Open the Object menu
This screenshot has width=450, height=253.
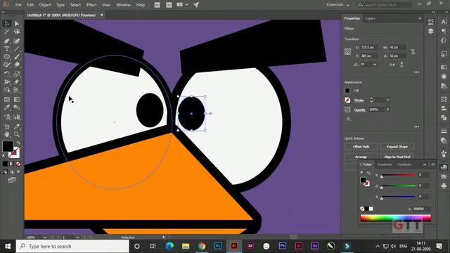click(x=45, y=5)
